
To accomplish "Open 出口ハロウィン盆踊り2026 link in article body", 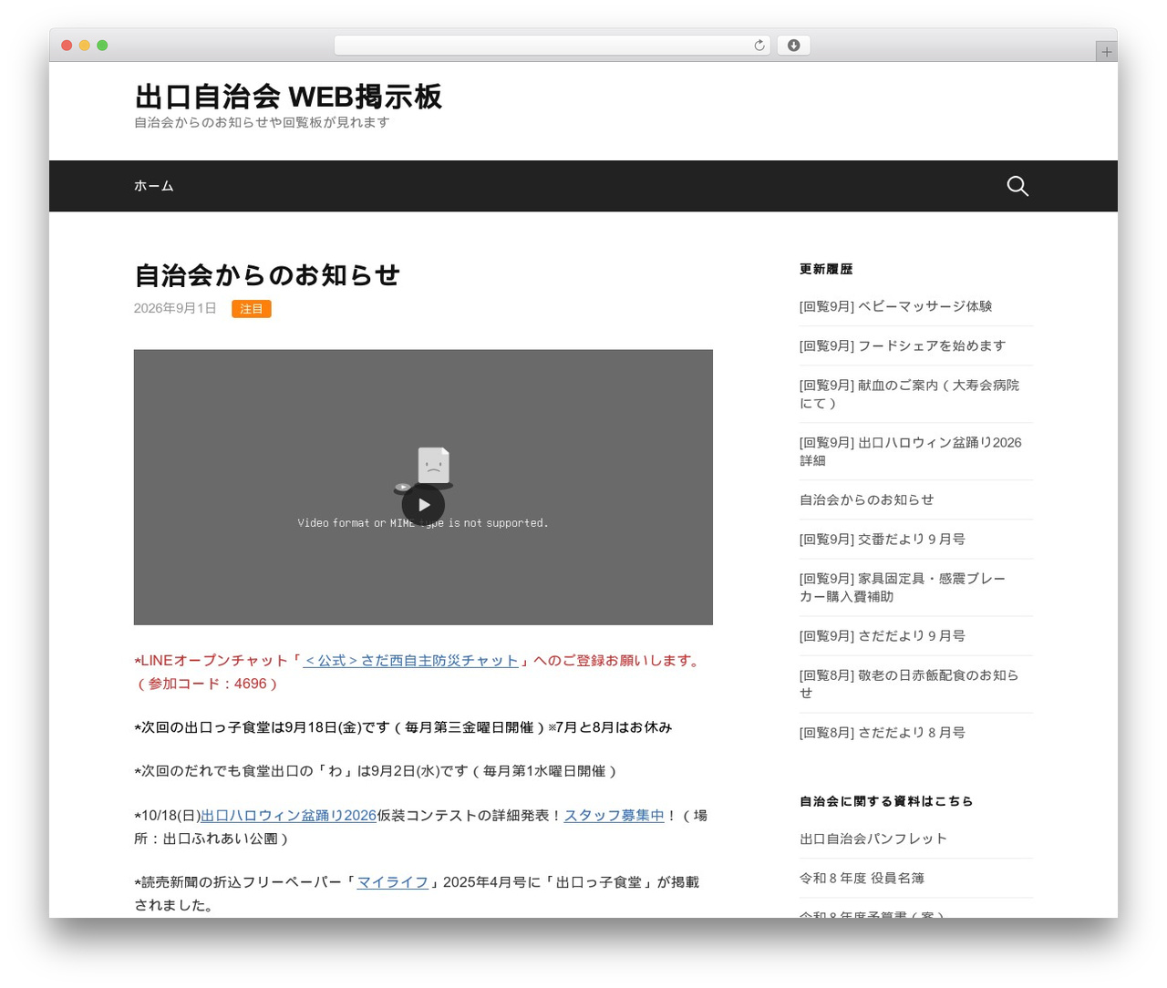I will click(288, 816).
